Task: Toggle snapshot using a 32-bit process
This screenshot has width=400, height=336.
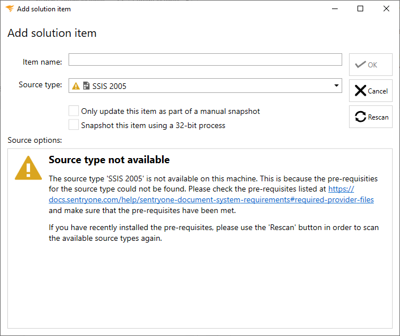Action: [74, 125]
